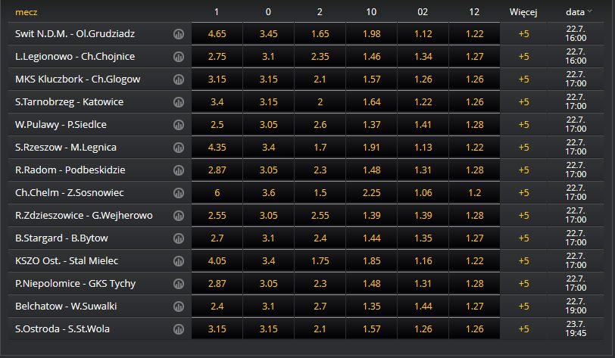This screenshot has width=615, height=358.
Task: Expand +5 more bets for B.Stargard - B.Bytow
Action: click(523, 238)
